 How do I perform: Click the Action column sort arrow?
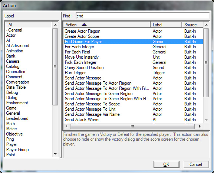coord(84,25)
